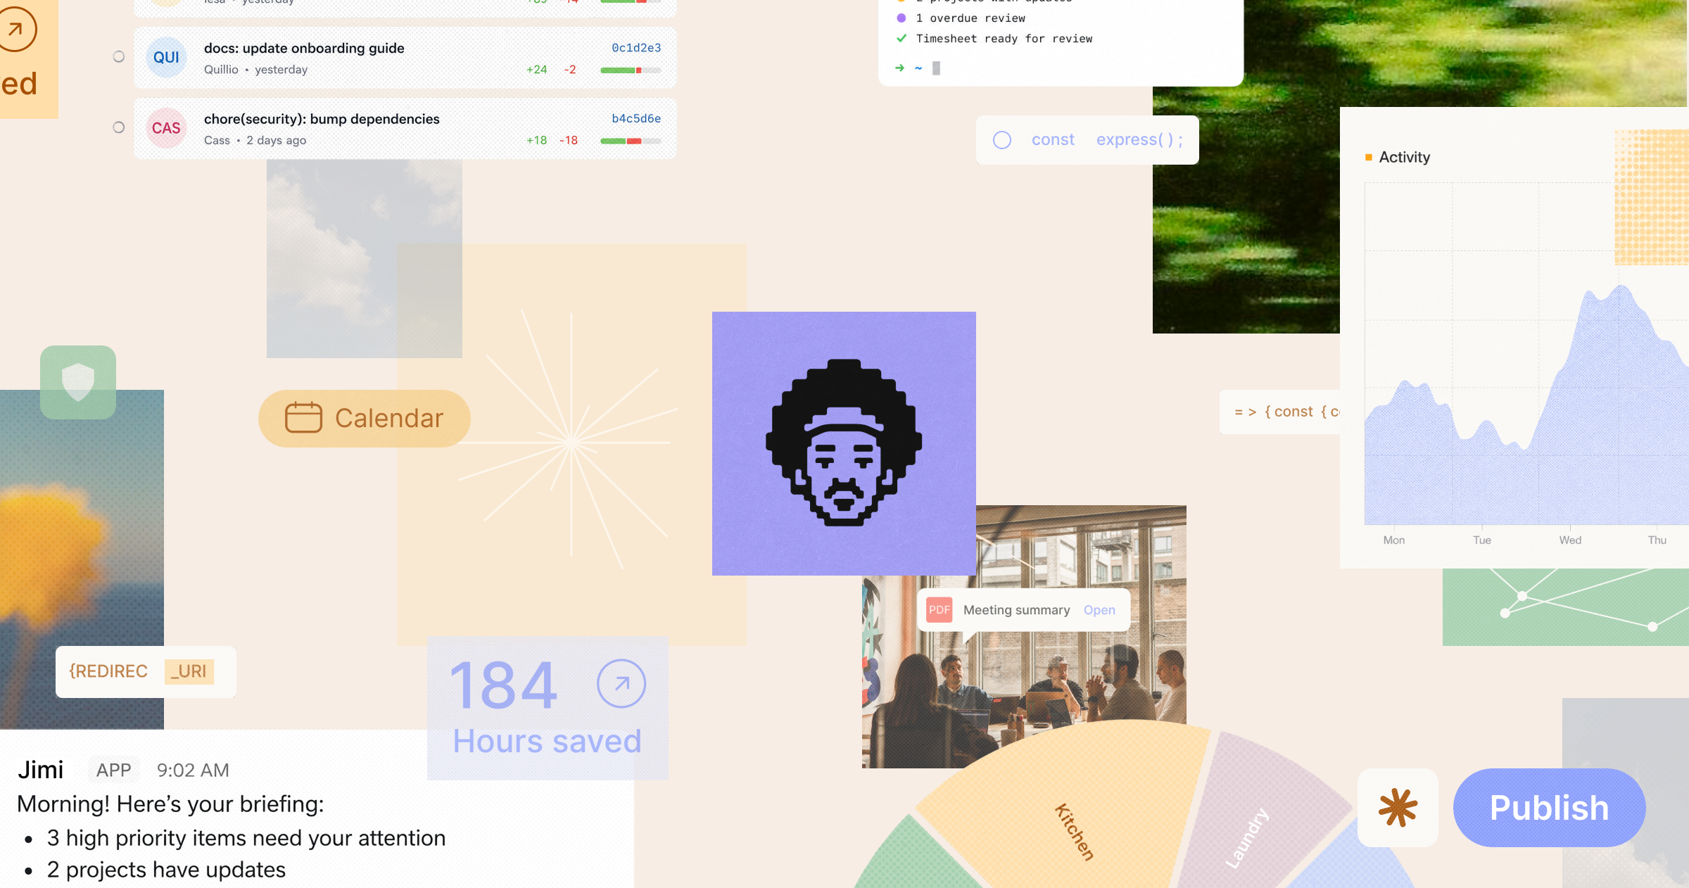Click the orange asterisk icon button
1689x888 pixels.
tap(1398, 808)
